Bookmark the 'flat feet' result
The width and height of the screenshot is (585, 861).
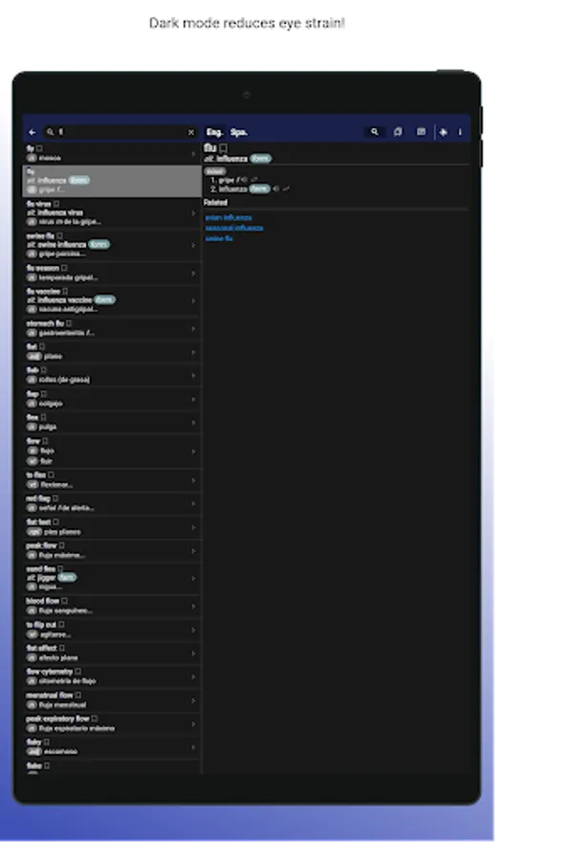[x=55, y=521]
